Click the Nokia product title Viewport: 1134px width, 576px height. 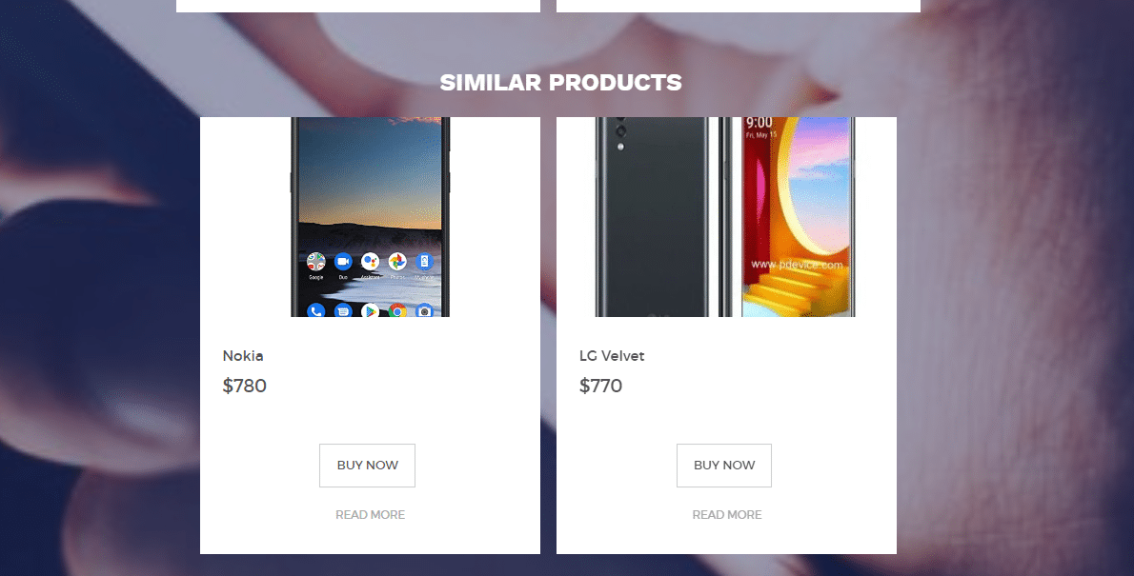coord(243,355)
